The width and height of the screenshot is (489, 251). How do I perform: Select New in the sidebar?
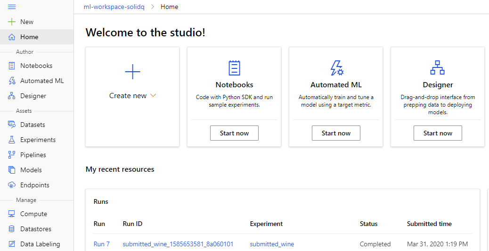click(27, 22)
